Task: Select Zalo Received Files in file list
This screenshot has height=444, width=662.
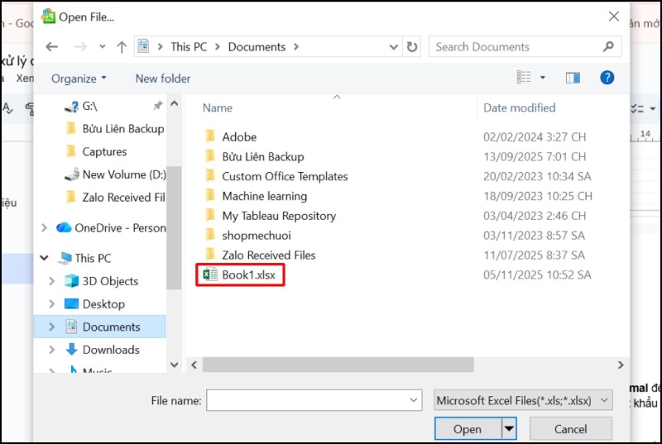Action: point(260,255)
